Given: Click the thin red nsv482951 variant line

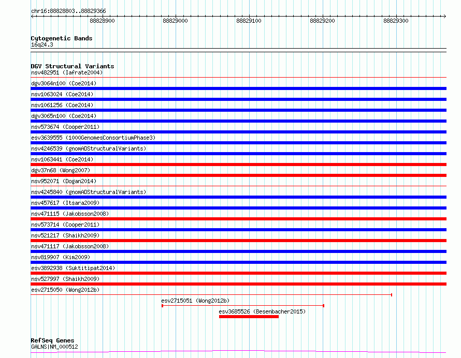Looking at the screenshot, I should point(238,78).
